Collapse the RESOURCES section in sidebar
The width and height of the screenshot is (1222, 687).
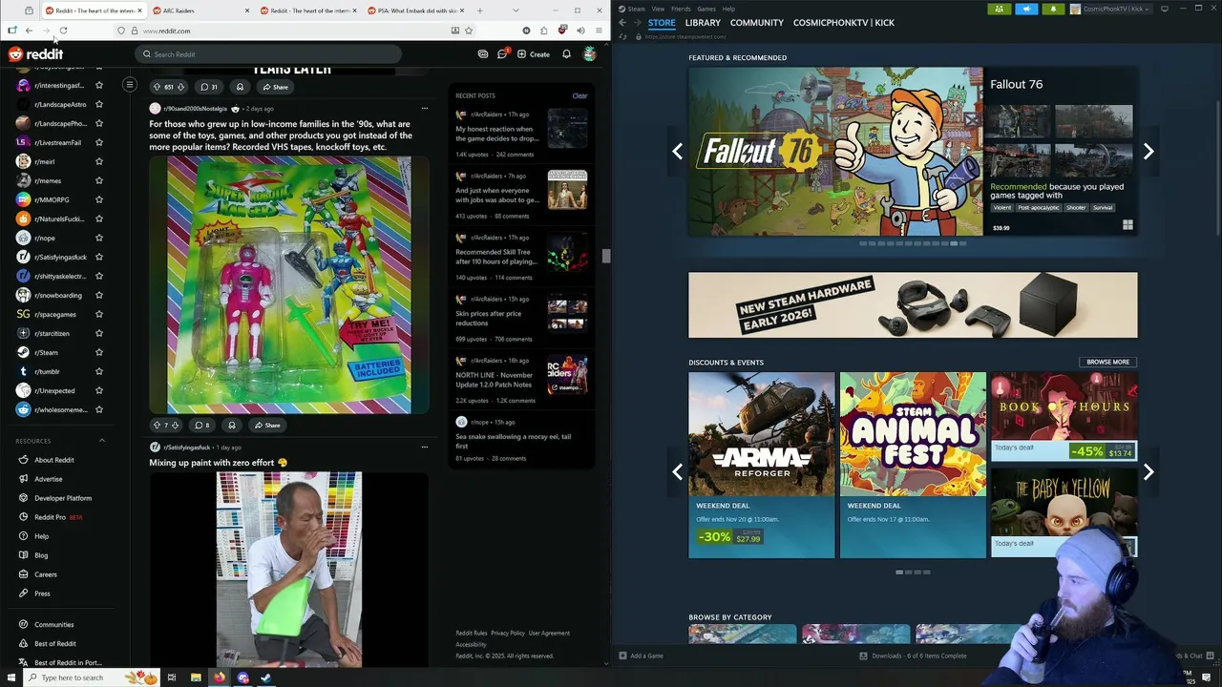[102, 441]
